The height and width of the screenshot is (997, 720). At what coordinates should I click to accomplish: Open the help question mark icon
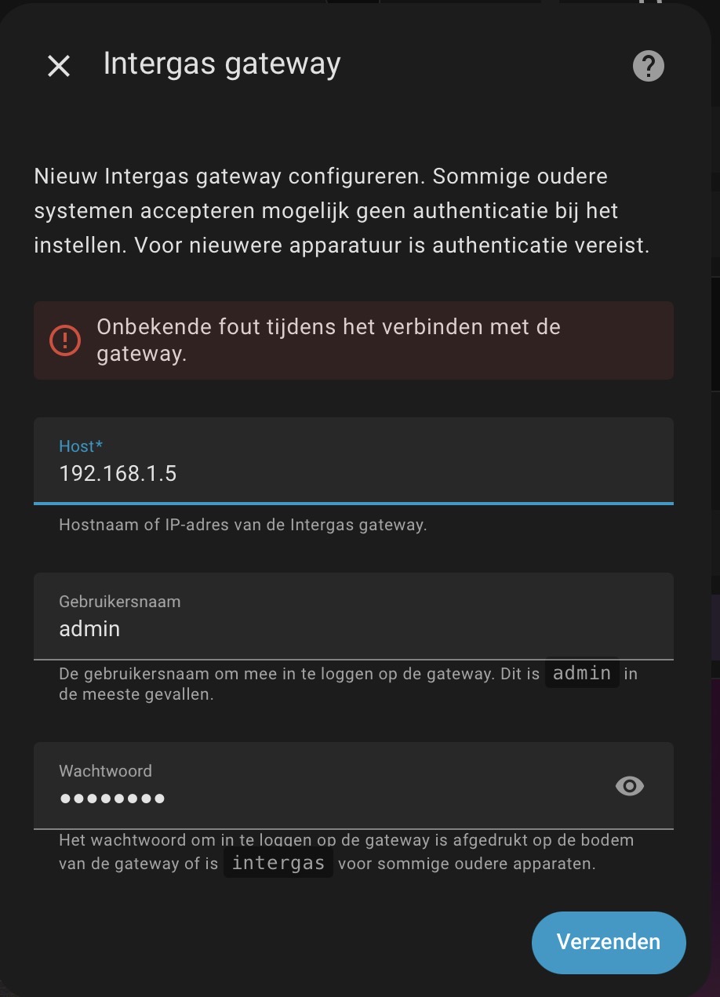648,66
